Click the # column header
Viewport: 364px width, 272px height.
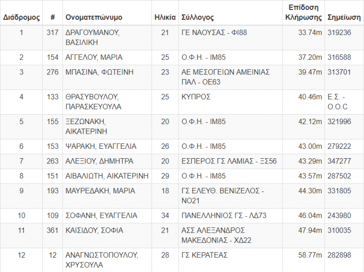[x=53, y=18]
